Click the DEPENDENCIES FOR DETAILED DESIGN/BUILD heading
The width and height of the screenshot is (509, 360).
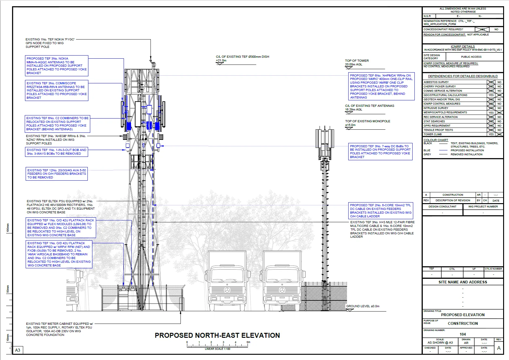coord(463,76)
